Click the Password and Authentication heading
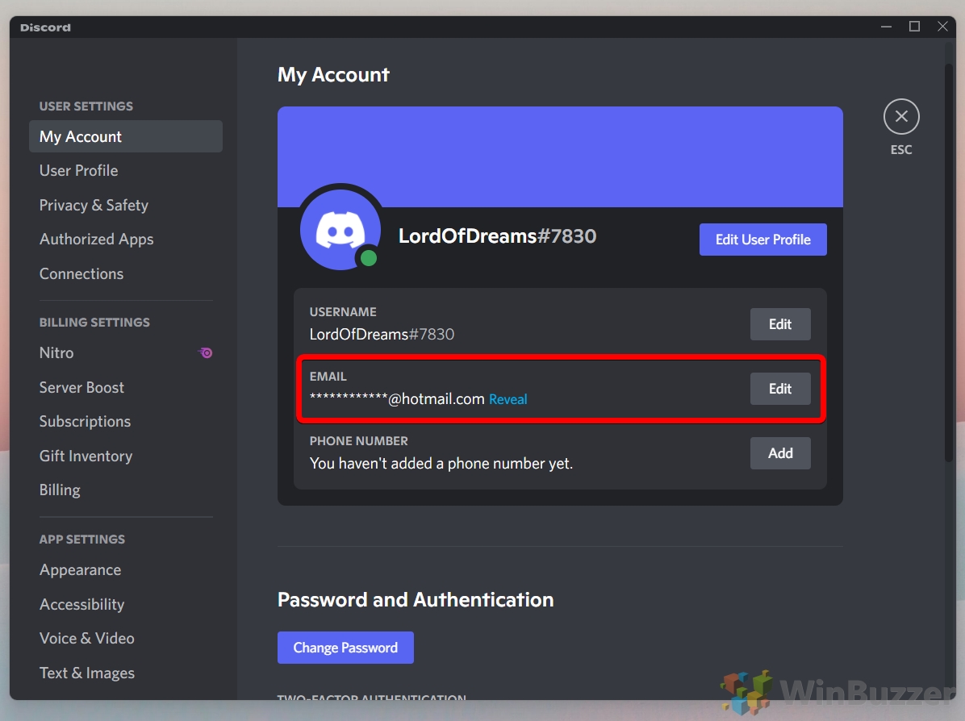 (x=416, y=600)
